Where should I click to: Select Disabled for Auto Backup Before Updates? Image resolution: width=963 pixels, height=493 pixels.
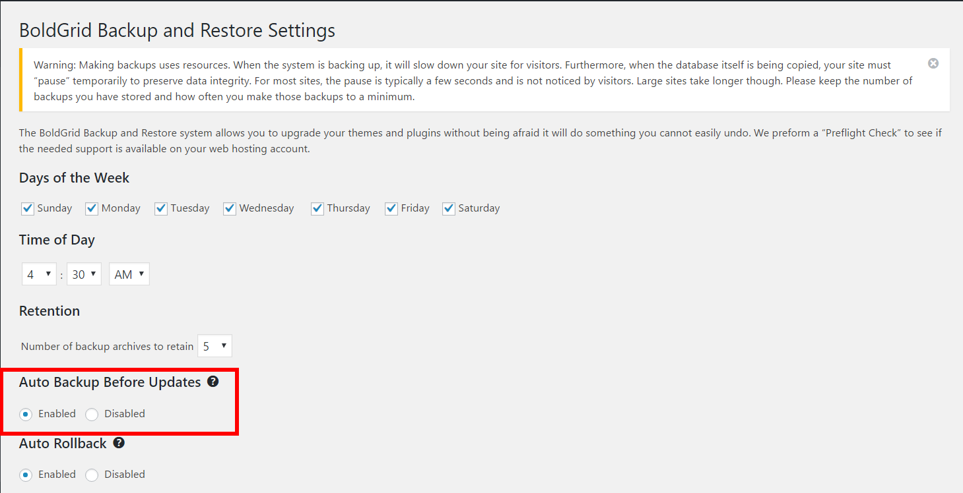pos(92,414)
